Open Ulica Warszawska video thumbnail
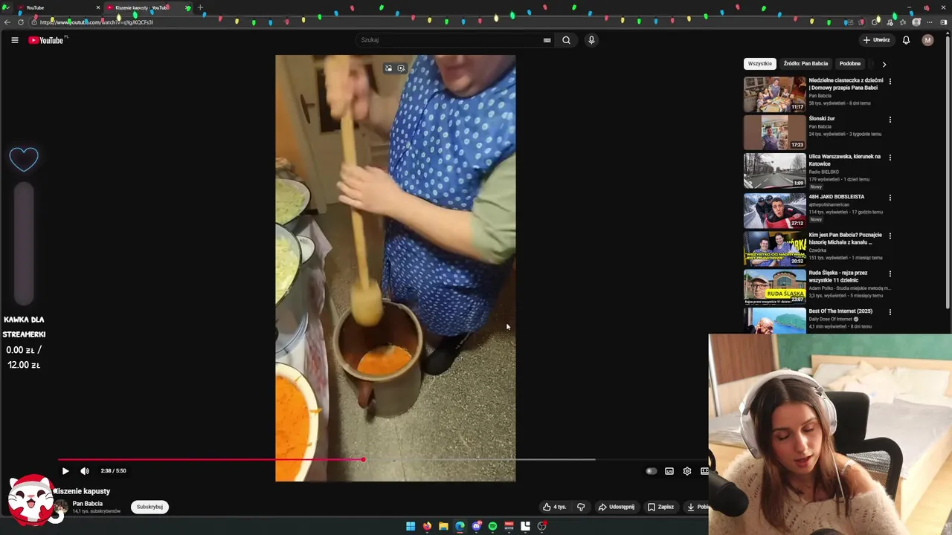Screen dimensions: 952x535 click(774, 171)
